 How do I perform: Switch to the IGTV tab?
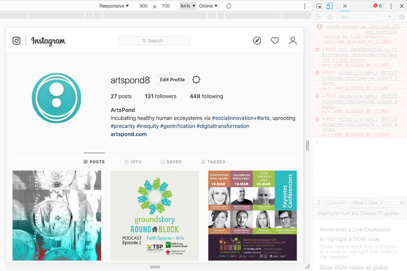click(x=133, y=162)
